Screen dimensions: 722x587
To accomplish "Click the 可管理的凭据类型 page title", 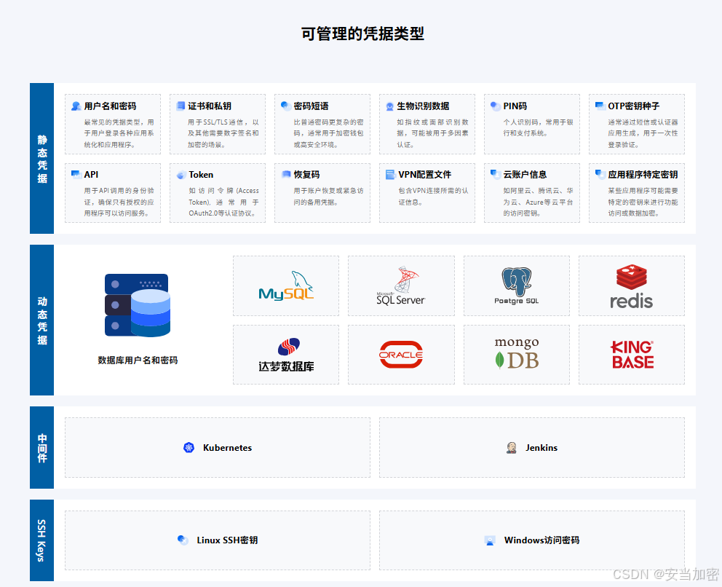I will (362, 34).
